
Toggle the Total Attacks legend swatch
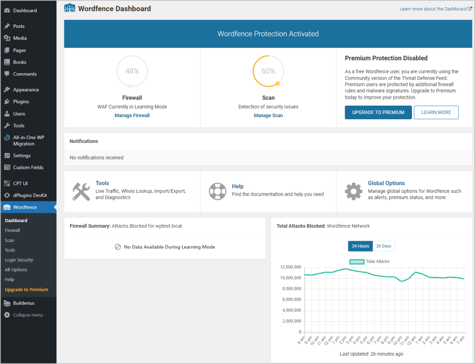tap(357, 262)
